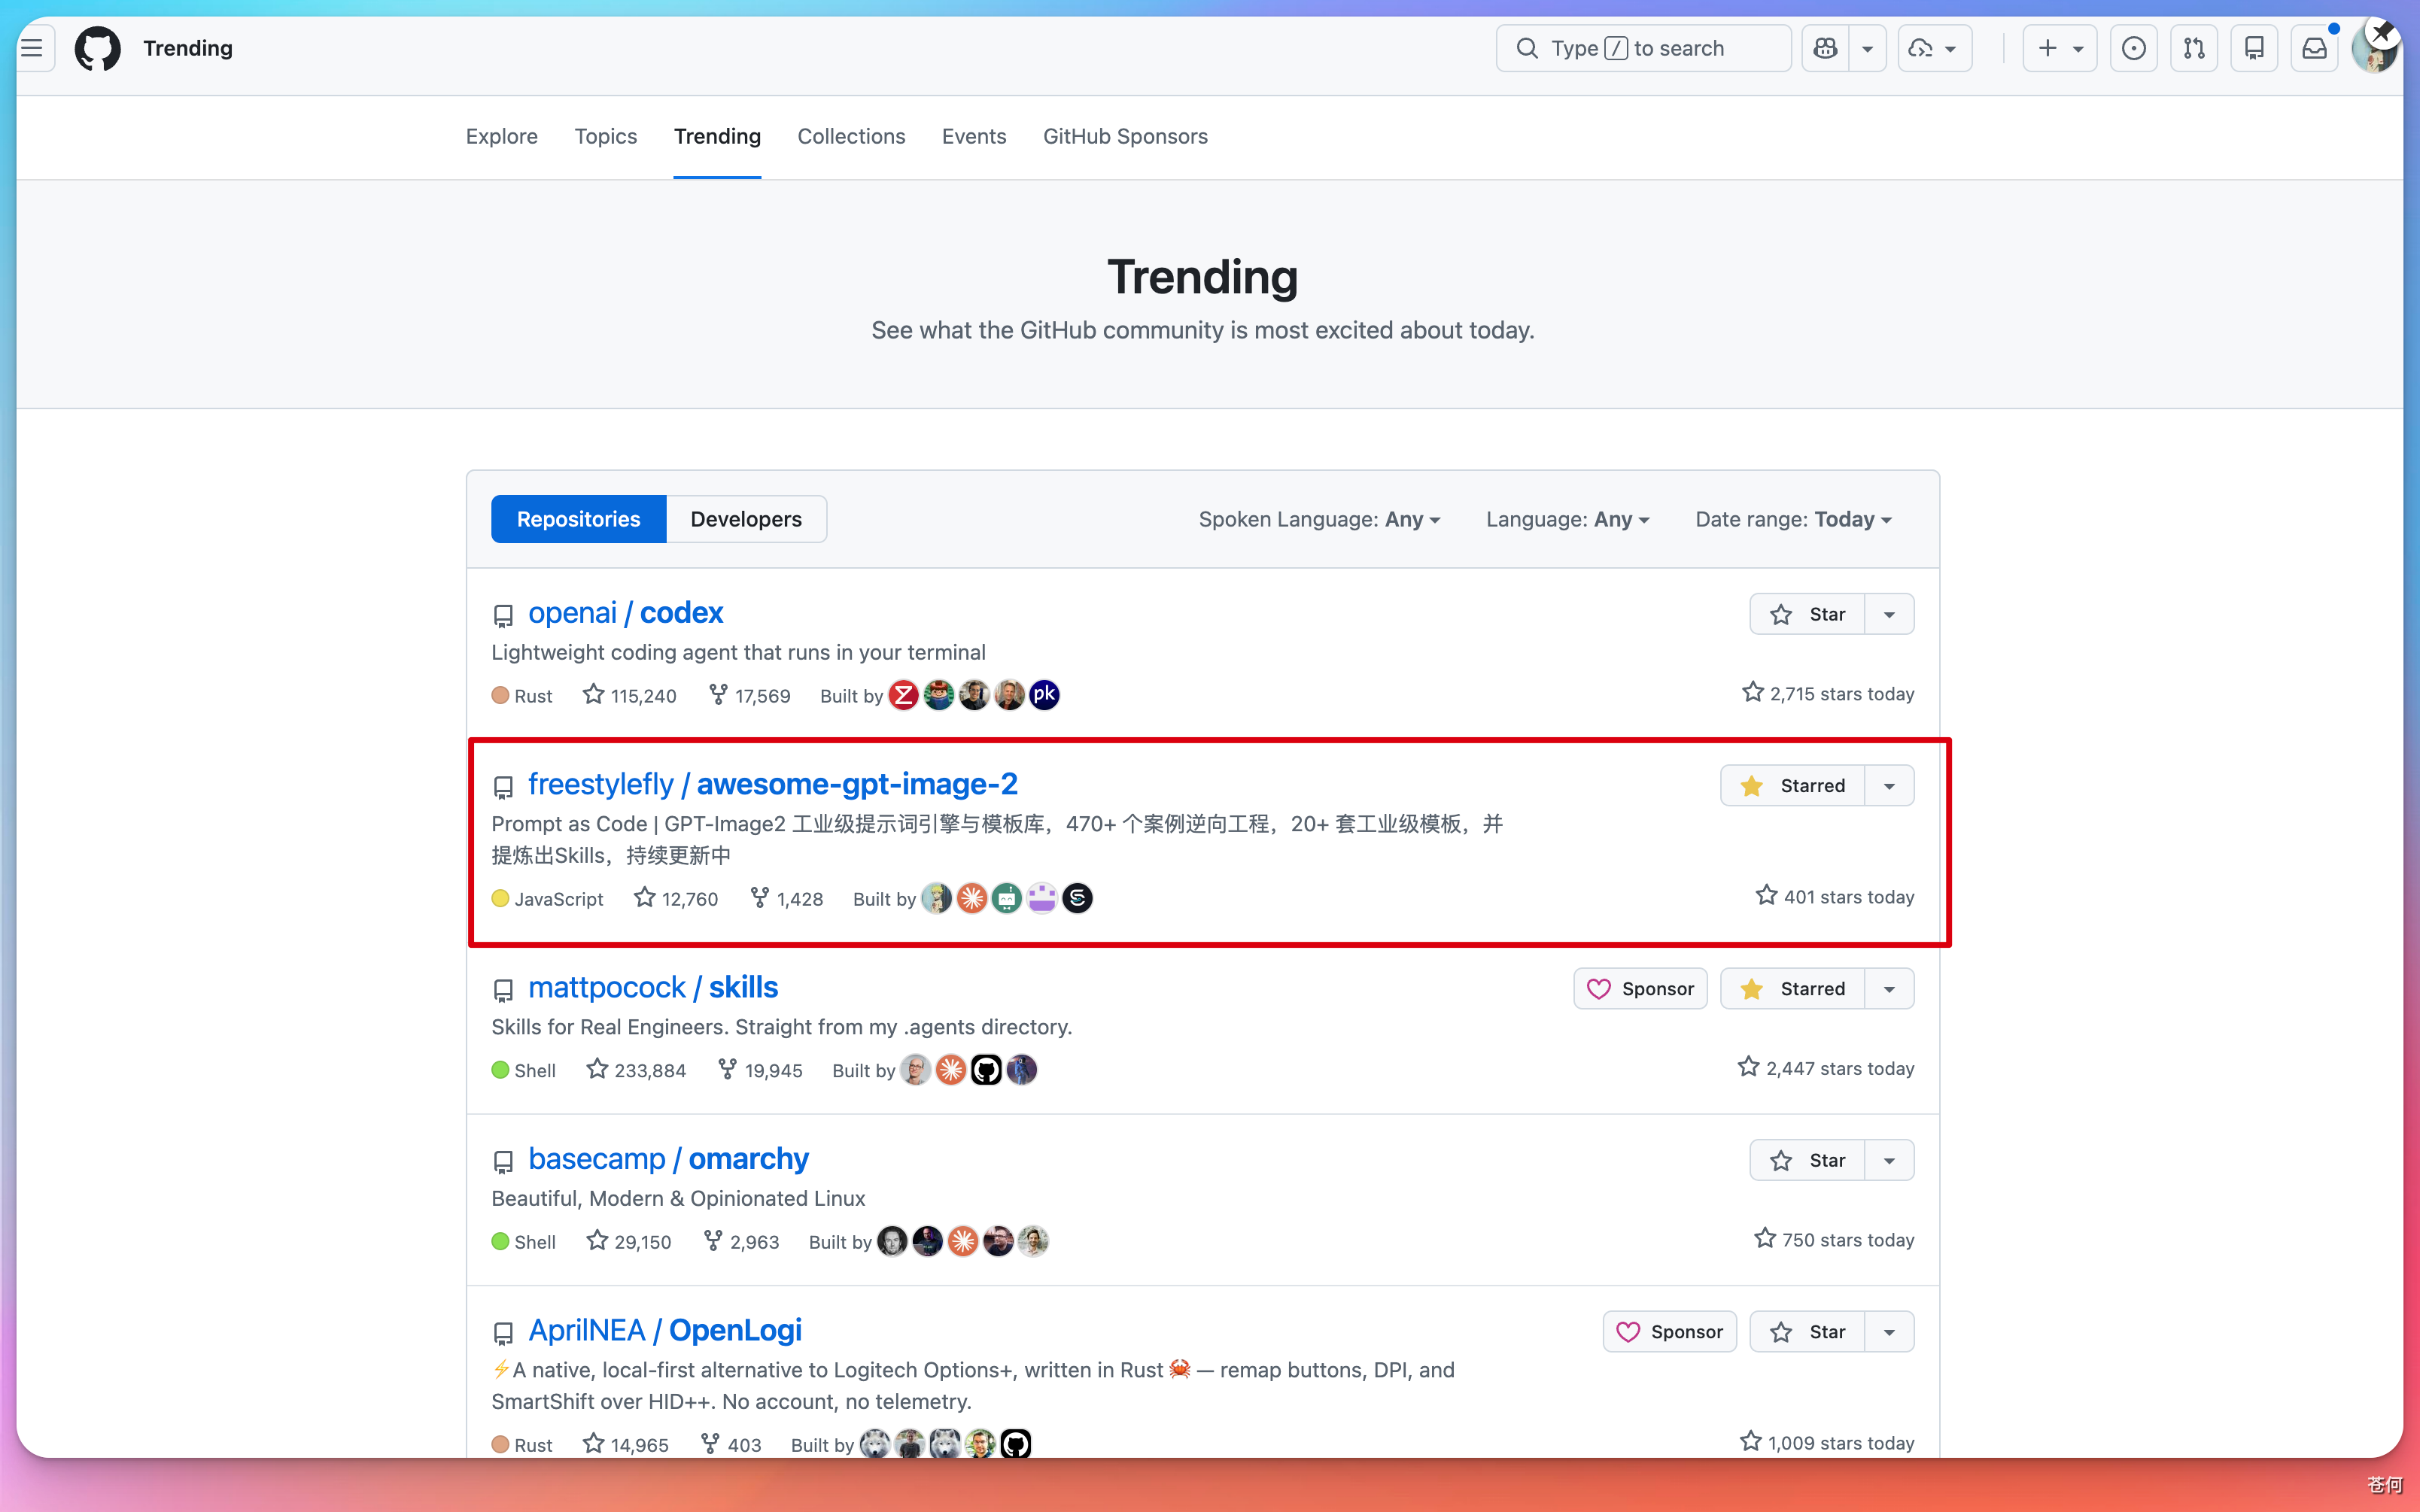Open the Copilot options dropdown arrow
The height and width of the screenshot is (1512, 2420).
coord(1867,48)
